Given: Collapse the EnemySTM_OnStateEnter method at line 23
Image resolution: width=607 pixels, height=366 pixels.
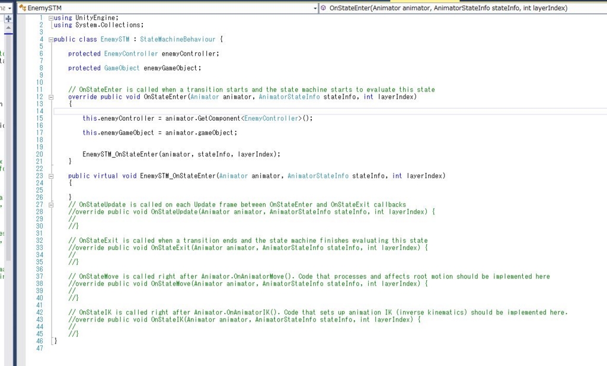Looking at the screenshot, I should 51,176.
